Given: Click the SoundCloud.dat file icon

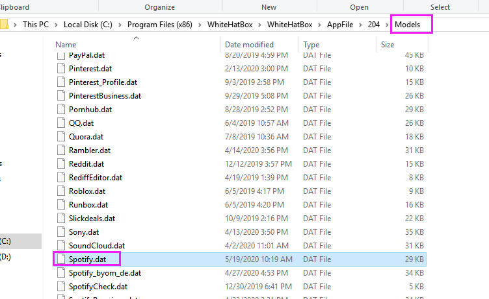Looking at the screenshot, I should point(60,246).
